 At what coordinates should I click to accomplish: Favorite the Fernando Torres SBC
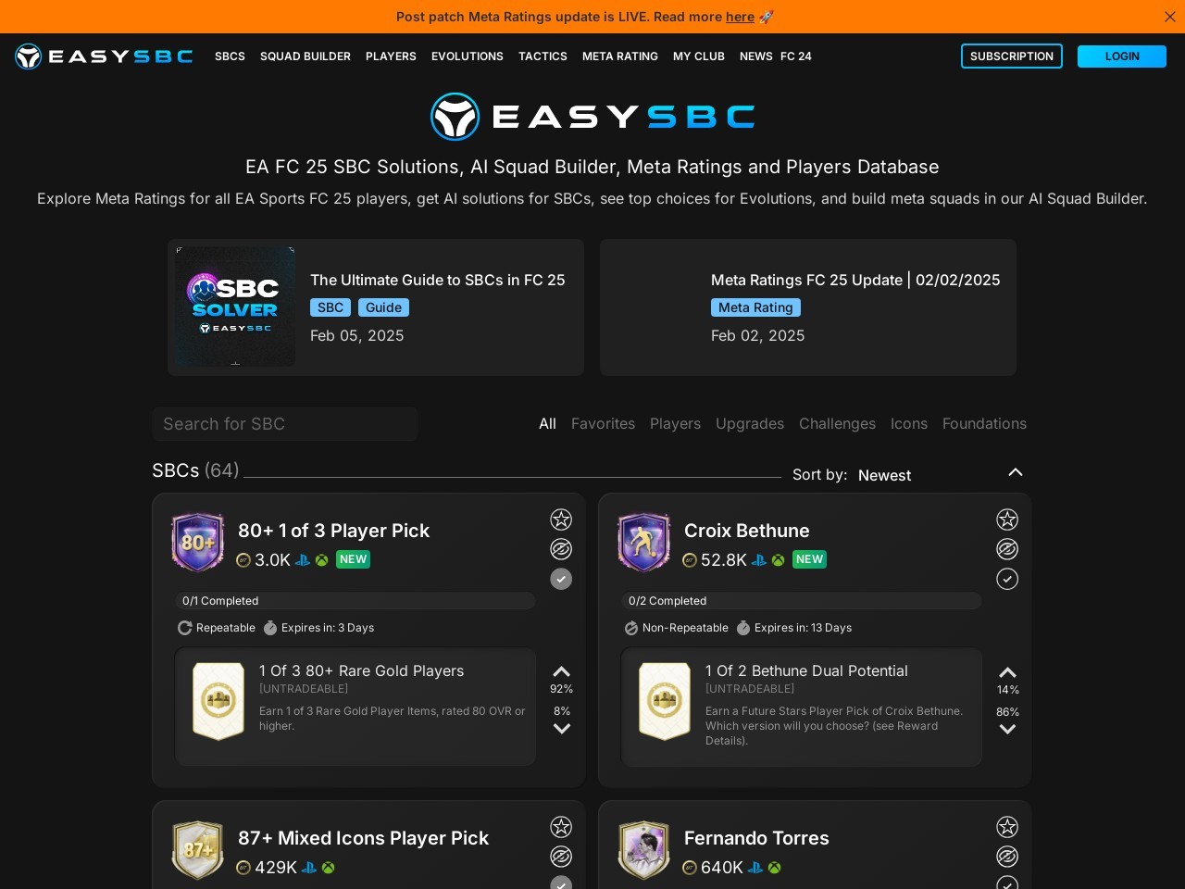pyautogui.click(x=1007, y=827)
